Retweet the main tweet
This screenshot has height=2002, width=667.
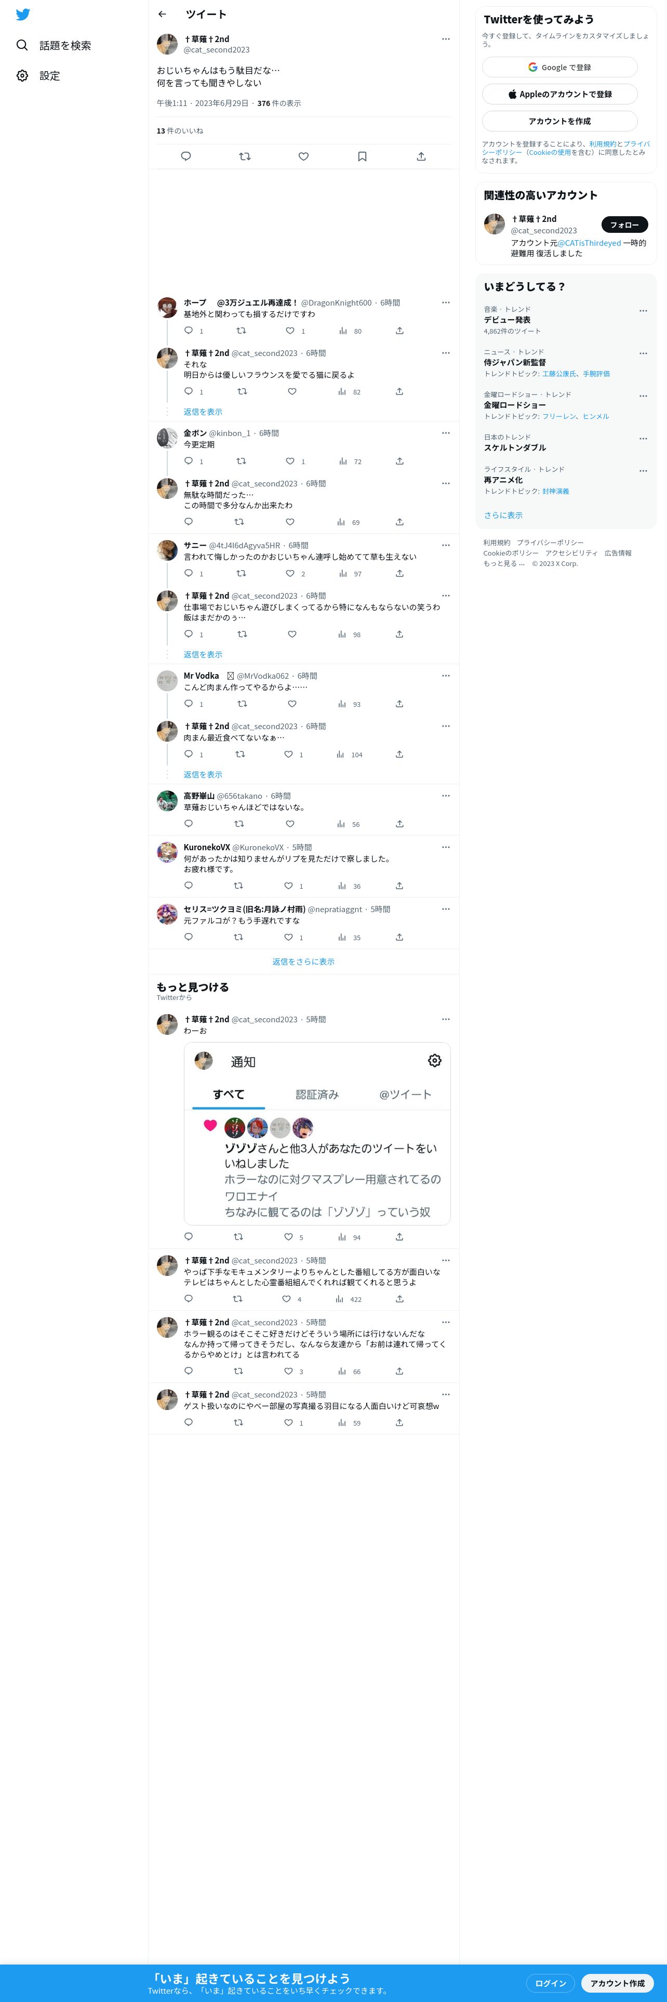point(245,156)
